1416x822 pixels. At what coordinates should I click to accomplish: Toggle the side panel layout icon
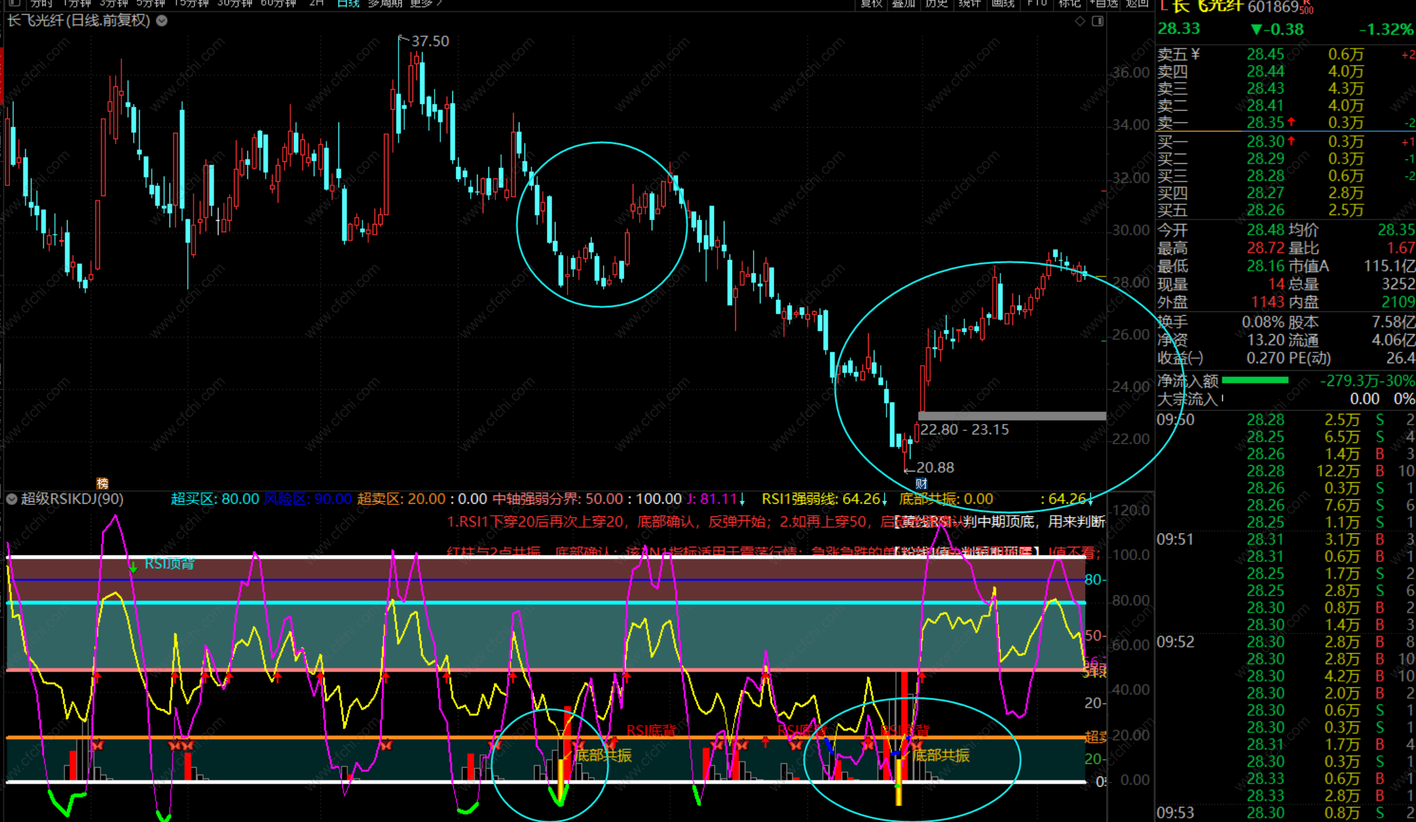click(x=1098, y=22)
